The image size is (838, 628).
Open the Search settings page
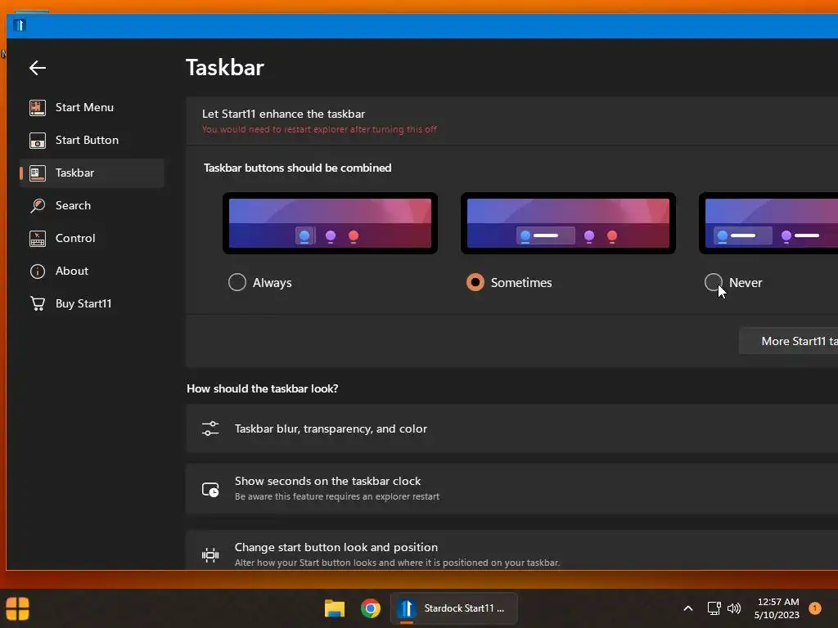tap(92, 205)
